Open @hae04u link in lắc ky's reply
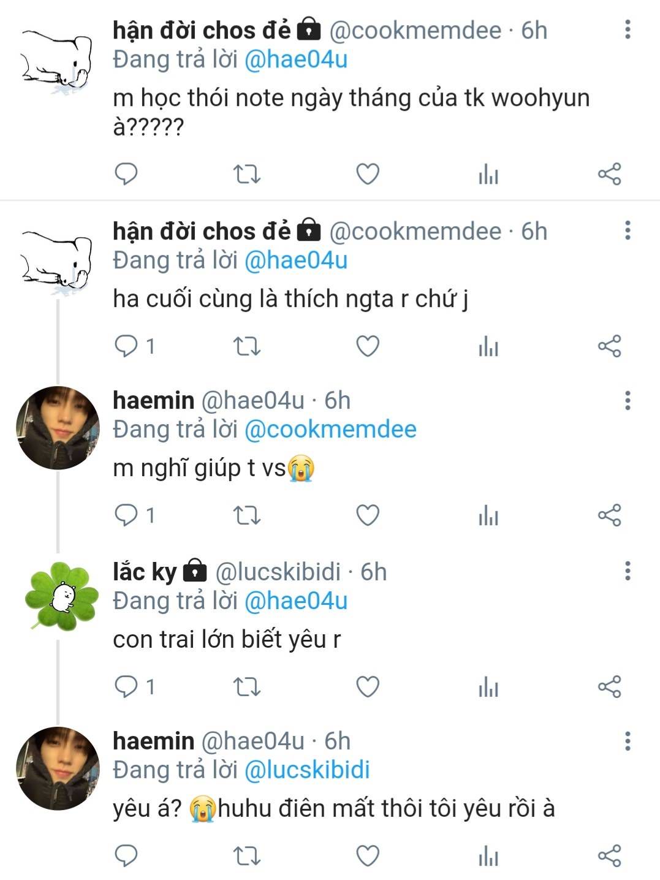The image size is (660, 880). click(x=296, y=601)
